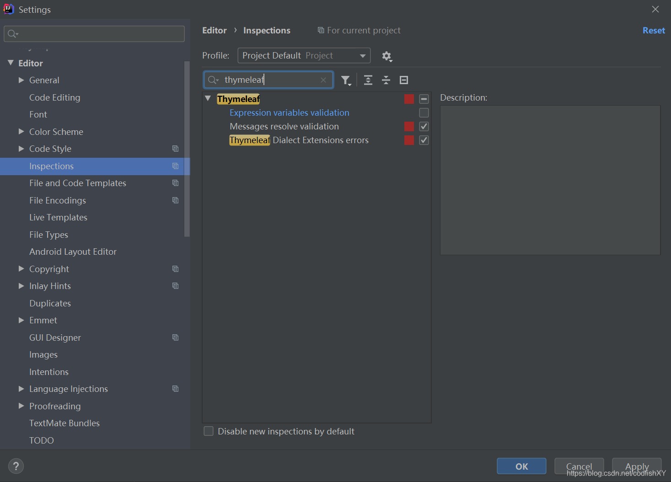
Task: Click project-level icon beside Code Style
Action: 175,149
